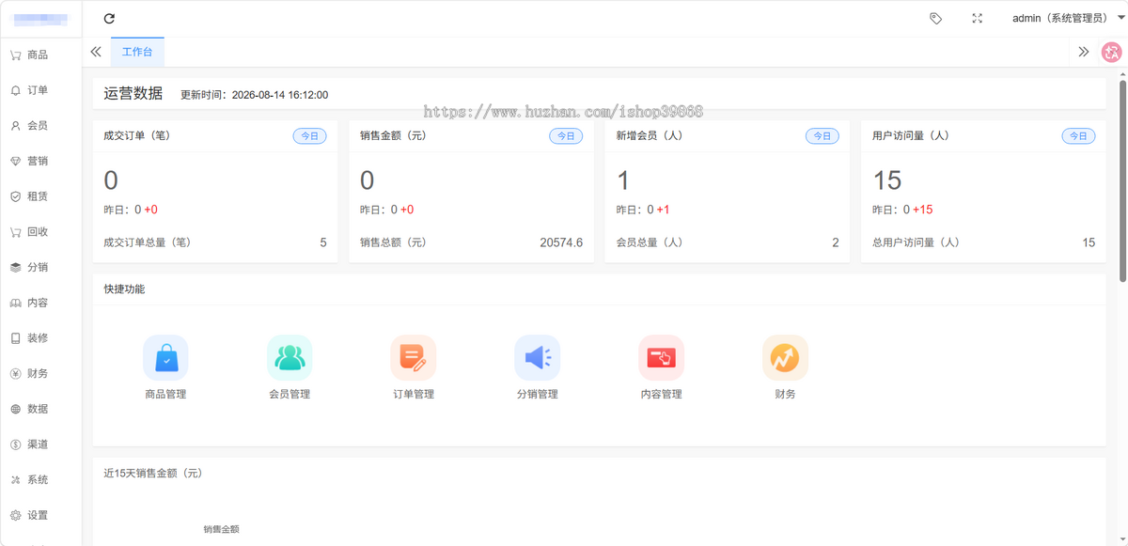
Task: Click the pink round avatar icon
Action: pos(1112,52)
